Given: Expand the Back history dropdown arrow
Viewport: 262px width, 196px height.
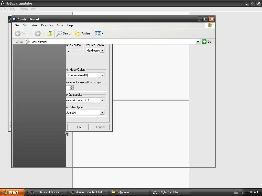Looking at the screenshot, I should click(x=31, y=33).
